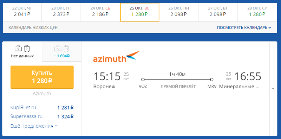This screenshot has height=139, width=281.
Task: Click the Azimuth airline logo
Action: (116, 57)
